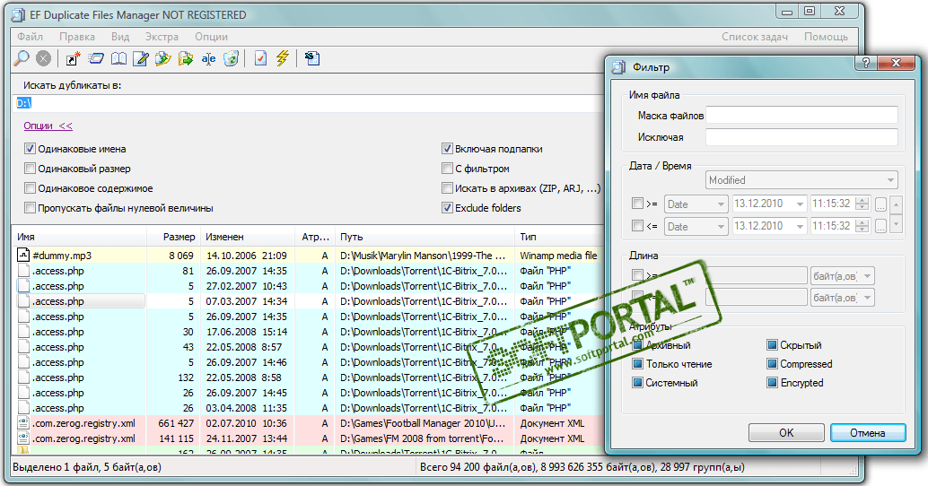Viewport: 928px width, 486px height.
Task: Click the blue stacked-frame toolbar icon
Action: 96,58
